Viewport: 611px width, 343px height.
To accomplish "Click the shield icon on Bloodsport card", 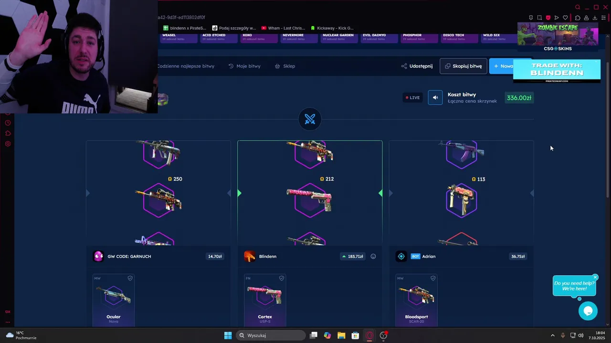I will [x=433, y=278].
